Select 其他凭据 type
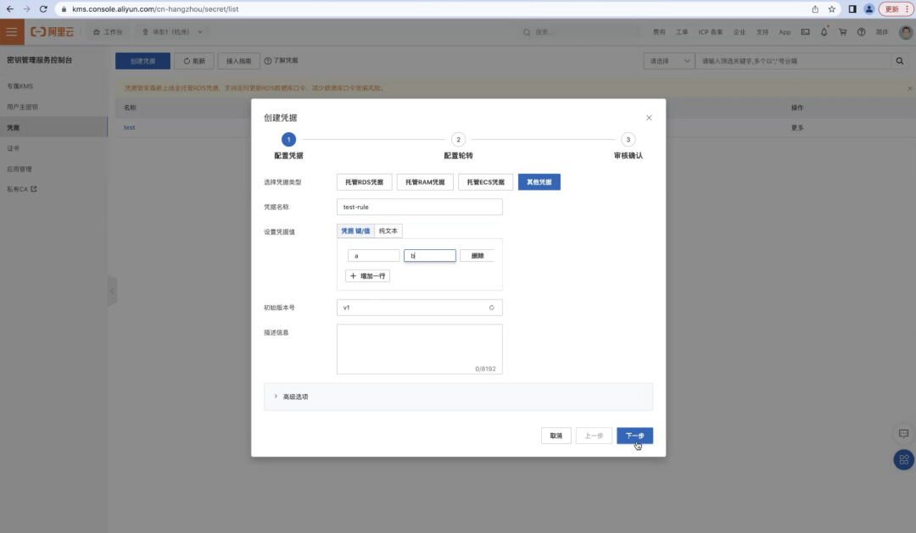Image resolution: width=916 pixels, height=533 pixels. pos(539,182)
